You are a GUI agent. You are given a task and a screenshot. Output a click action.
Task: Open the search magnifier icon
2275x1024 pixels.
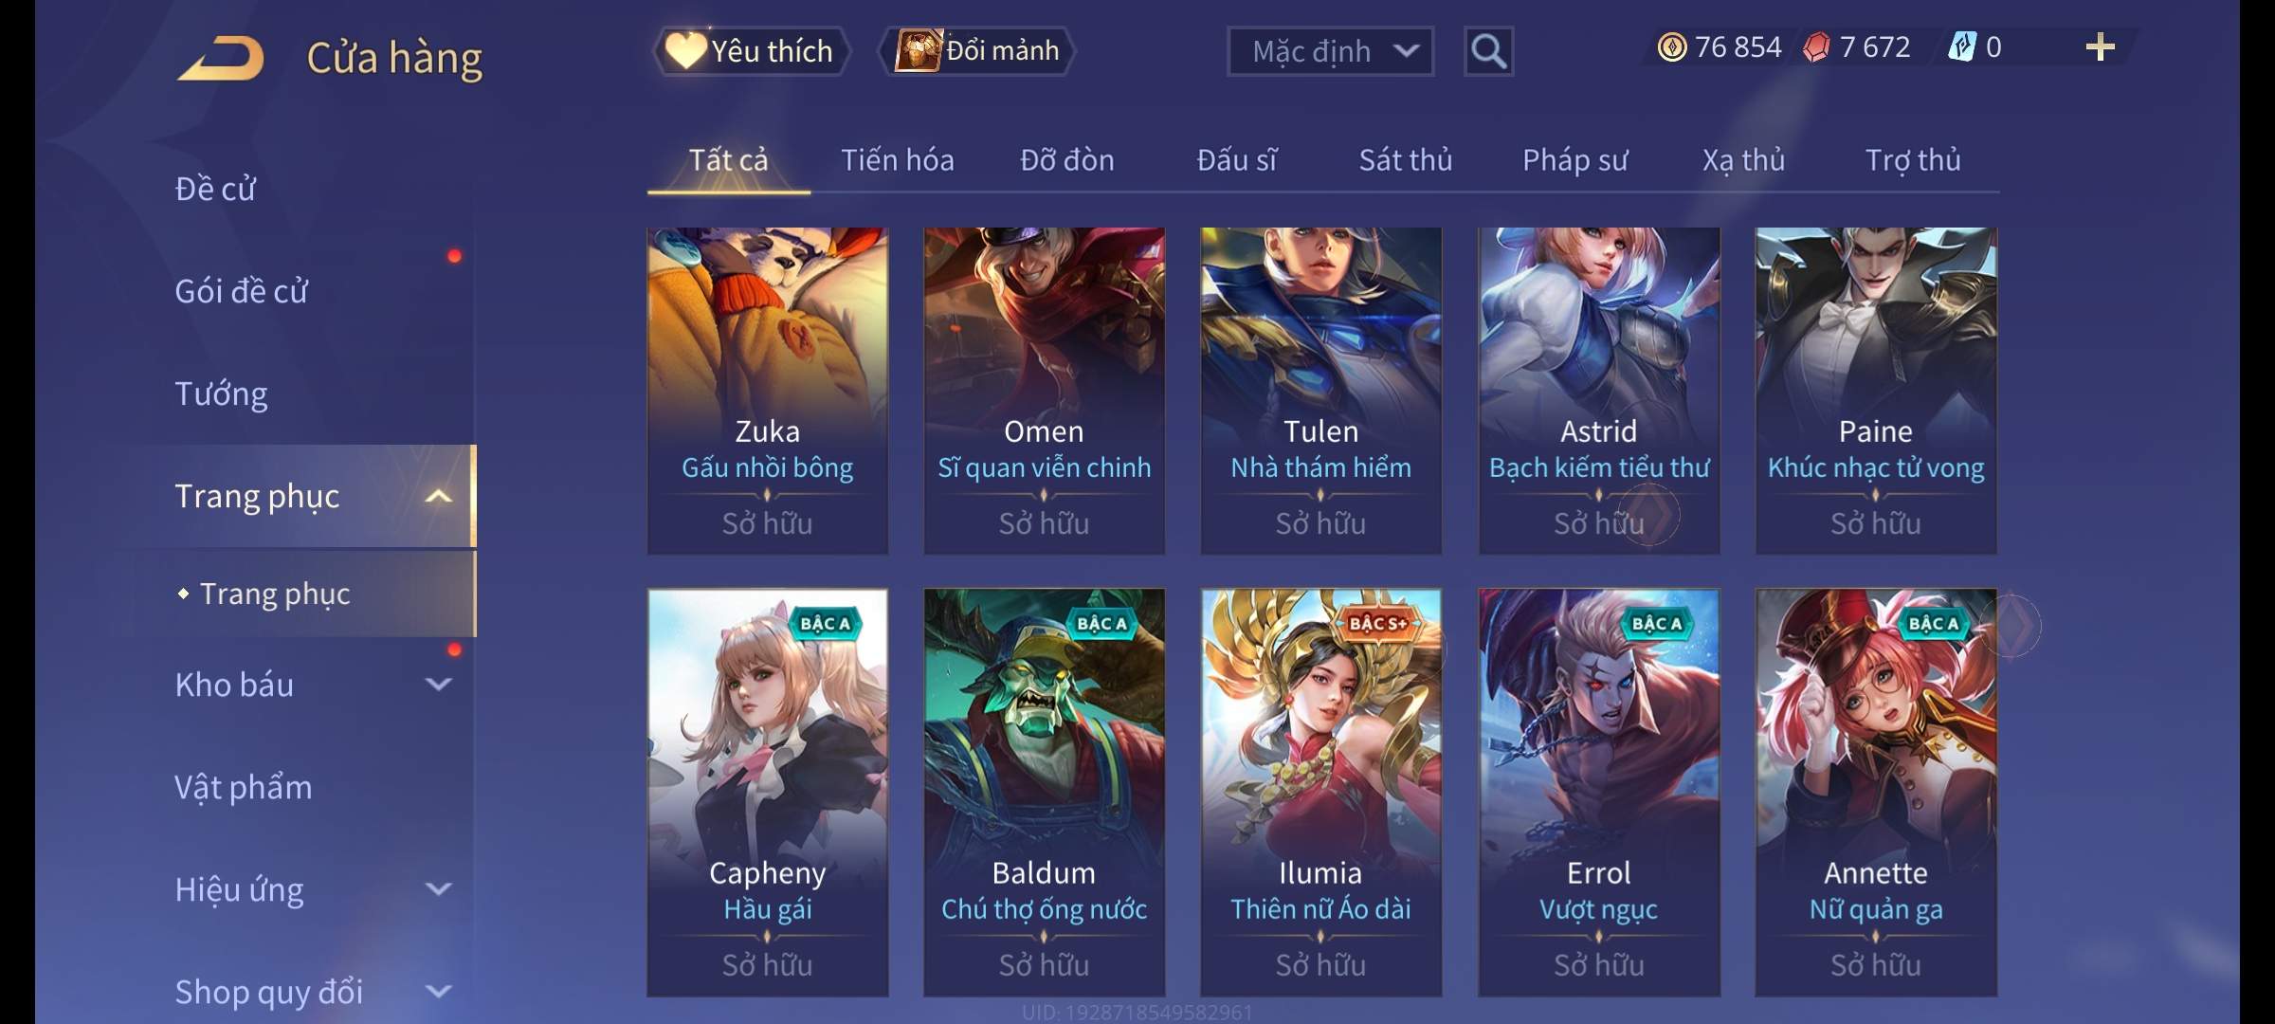1488,51
